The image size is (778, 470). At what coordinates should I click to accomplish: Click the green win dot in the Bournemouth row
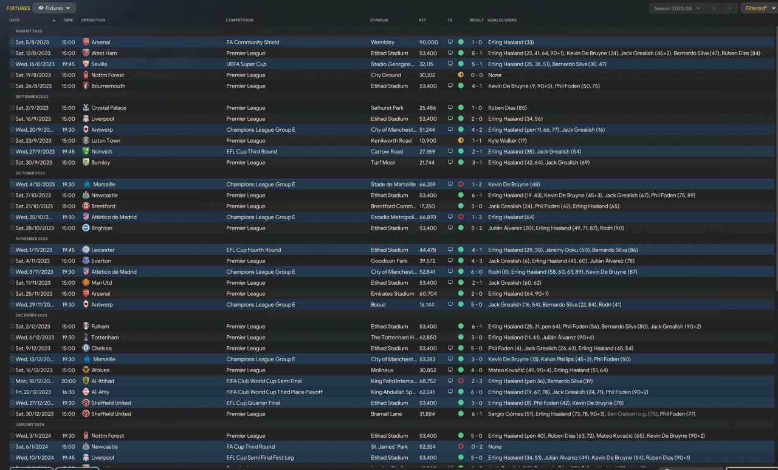(x=461, y=86)
